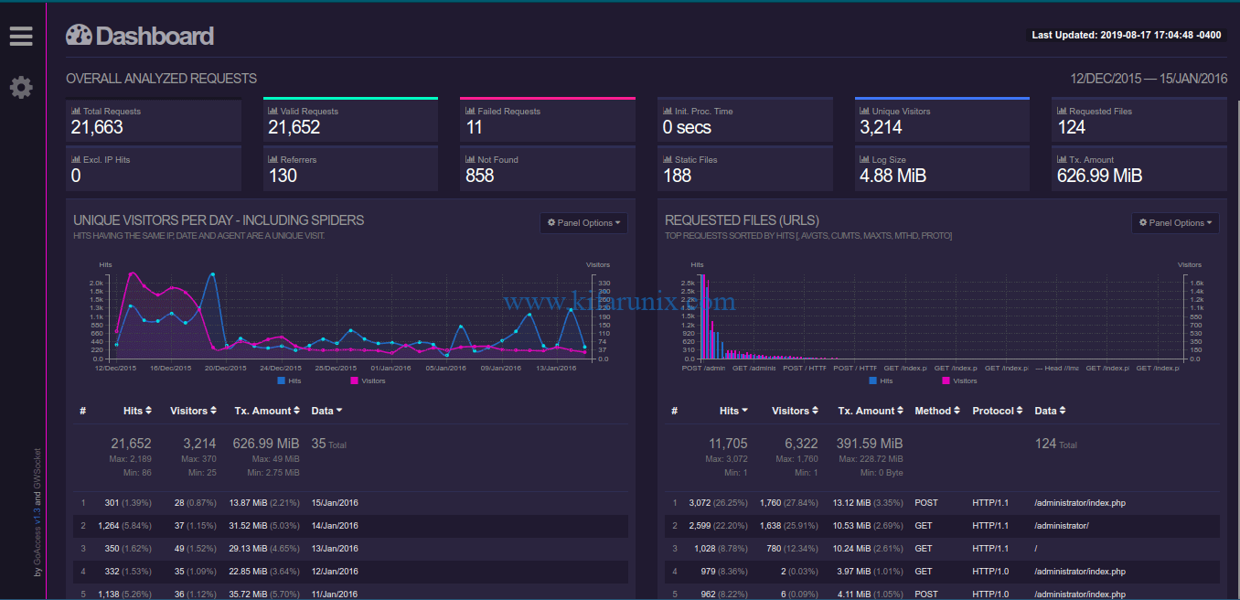Viewport: 1240px width, 600px height.
Task: Click the Dashboard heading title
Action: pyautogui.click(x=155, y=36)
